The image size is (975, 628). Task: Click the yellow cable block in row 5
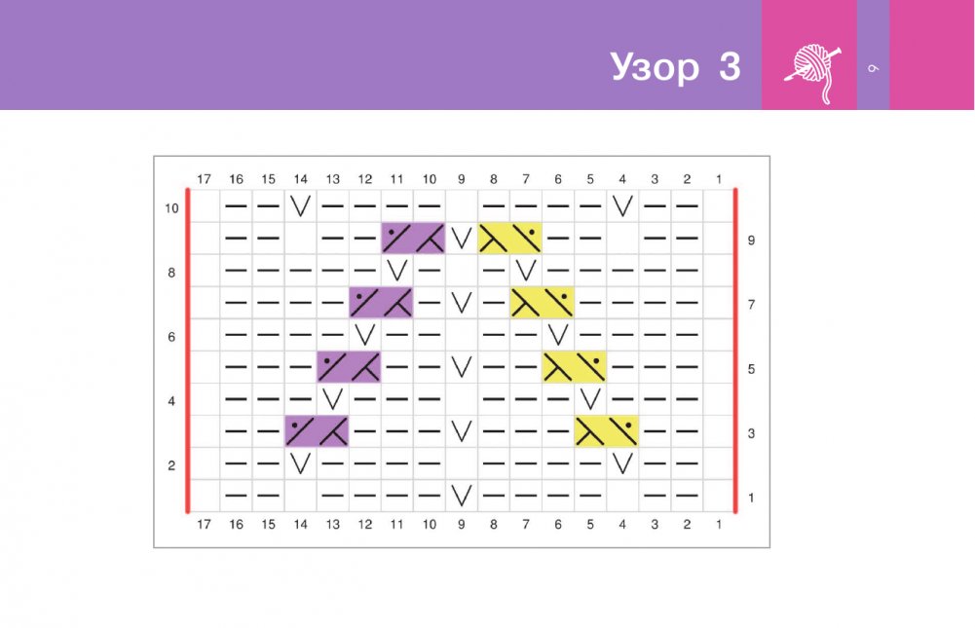tap(574, 367)
